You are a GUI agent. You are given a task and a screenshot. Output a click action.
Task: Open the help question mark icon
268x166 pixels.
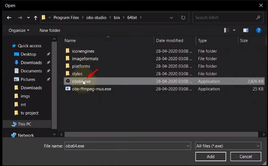click(259, 30)
